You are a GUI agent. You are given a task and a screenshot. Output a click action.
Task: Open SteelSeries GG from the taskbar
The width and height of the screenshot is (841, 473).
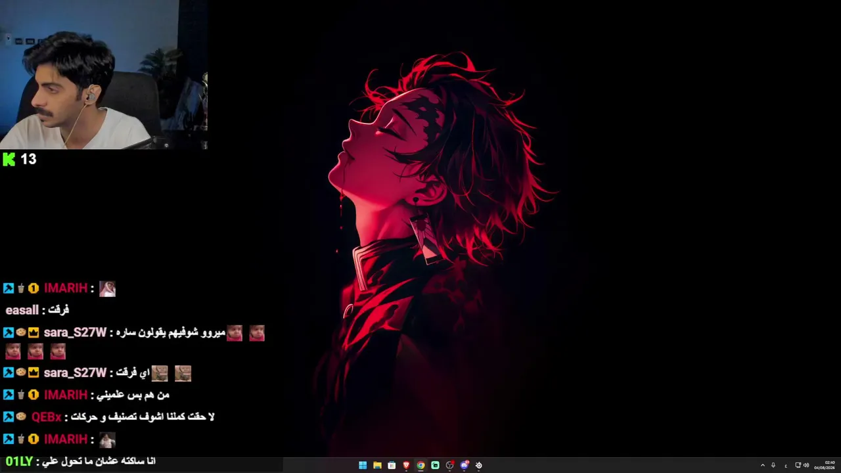478,465
